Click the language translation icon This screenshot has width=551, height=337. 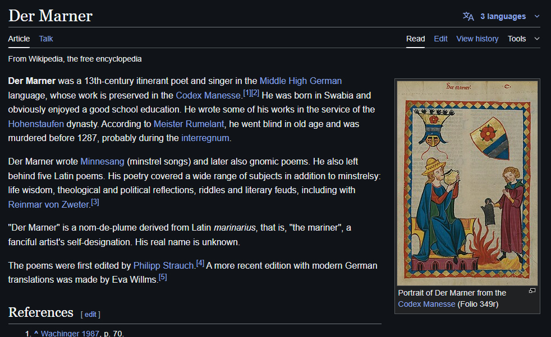coord(468,16)
